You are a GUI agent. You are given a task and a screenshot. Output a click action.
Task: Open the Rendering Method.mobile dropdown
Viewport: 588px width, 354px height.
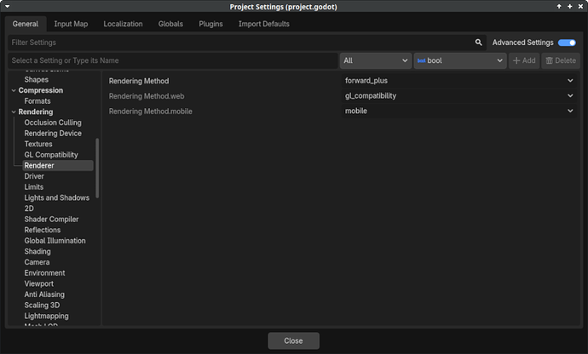pos(459,111)
